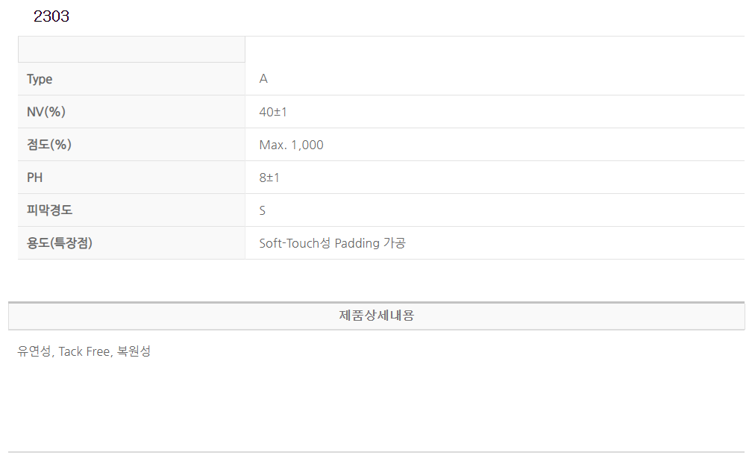Select the 점도(%) row label
Viewport: 755px width, 461px height.
49,145
